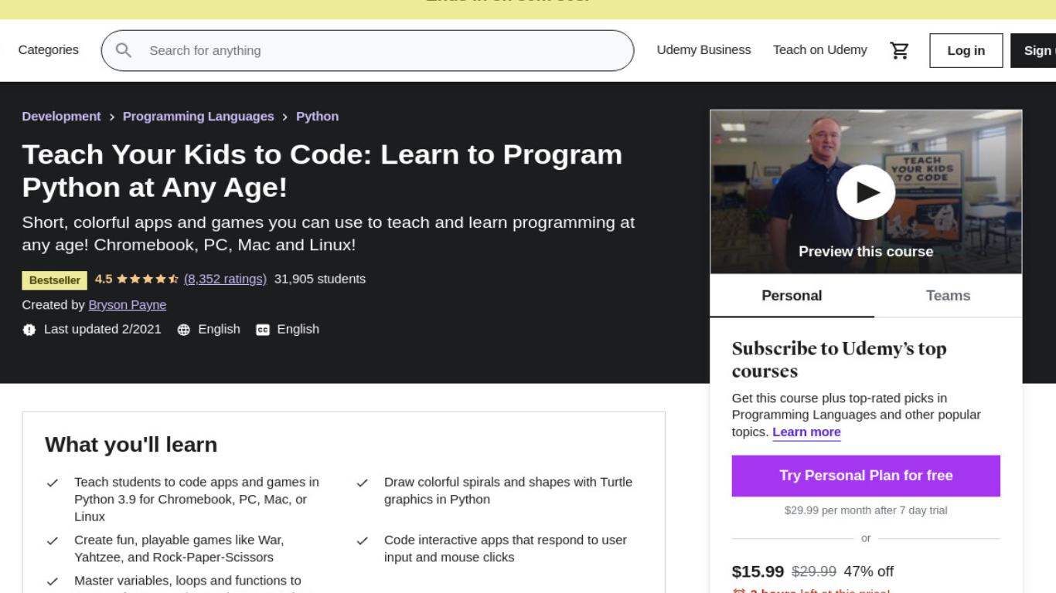Click the crossed-out $29.99 price
The image size is (1056, 593).
[x=814, y=571]
